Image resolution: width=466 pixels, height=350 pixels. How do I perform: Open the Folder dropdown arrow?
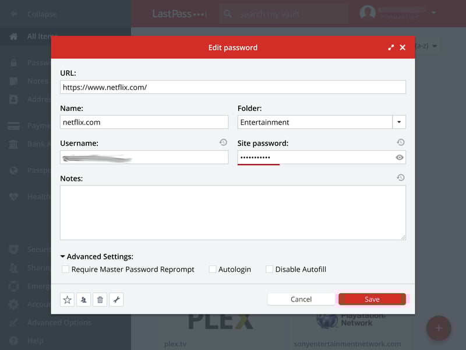tap(399, 122)
